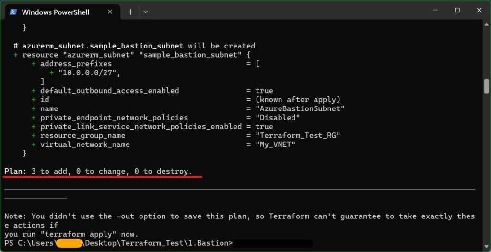The height and width of the screenshot is (252, 491).
Task: Click the PS prompt path ending 1.Bastion
Action: [x=119, y=243]
